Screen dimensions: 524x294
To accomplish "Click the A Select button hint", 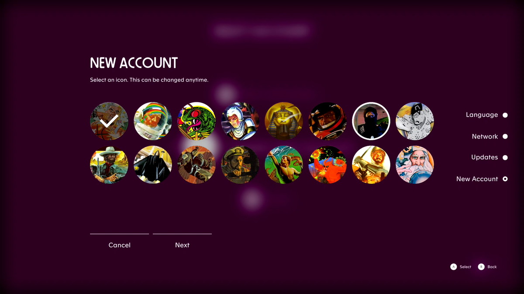I will [461, 267].
